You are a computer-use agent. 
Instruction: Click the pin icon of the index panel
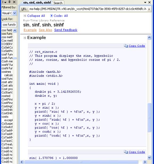point(9,2)
